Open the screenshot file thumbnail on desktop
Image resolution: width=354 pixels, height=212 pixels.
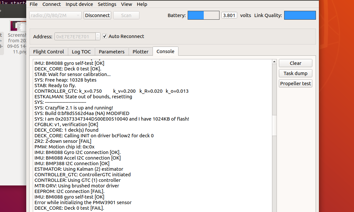[x=18, y=26]
